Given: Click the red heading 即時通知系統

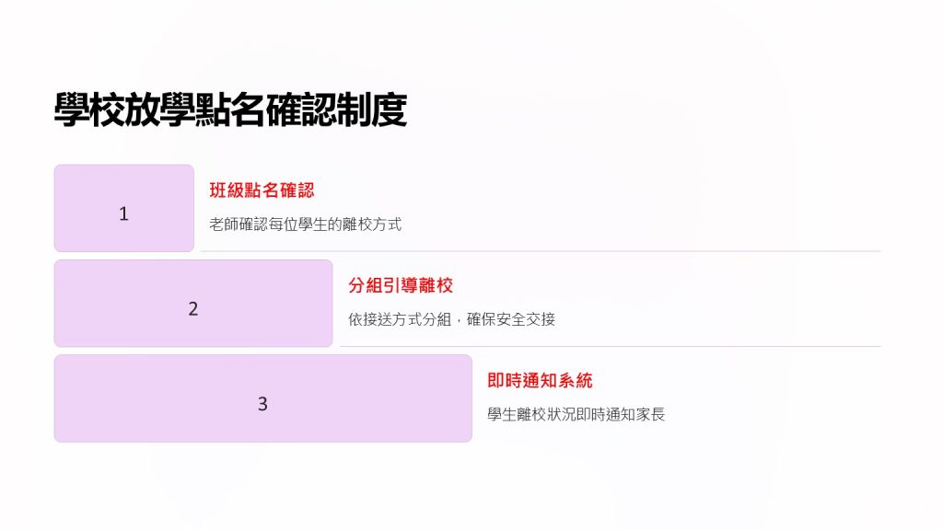Looking at the screenshot, I should (x=540, y=380).
